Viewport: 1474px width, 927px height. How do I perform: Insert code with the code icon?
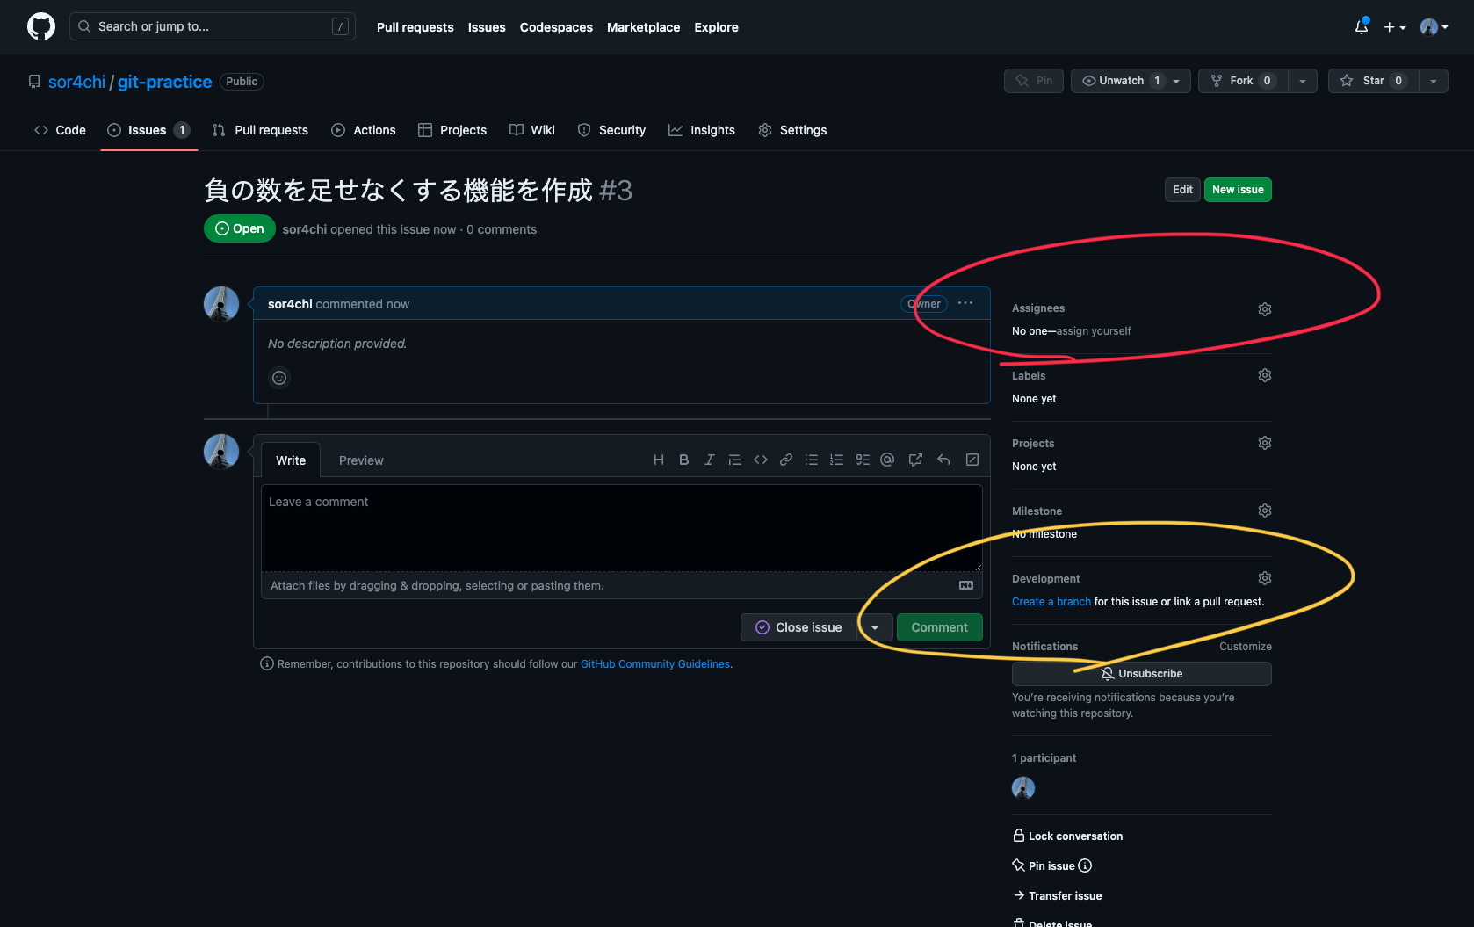[761, 460]
